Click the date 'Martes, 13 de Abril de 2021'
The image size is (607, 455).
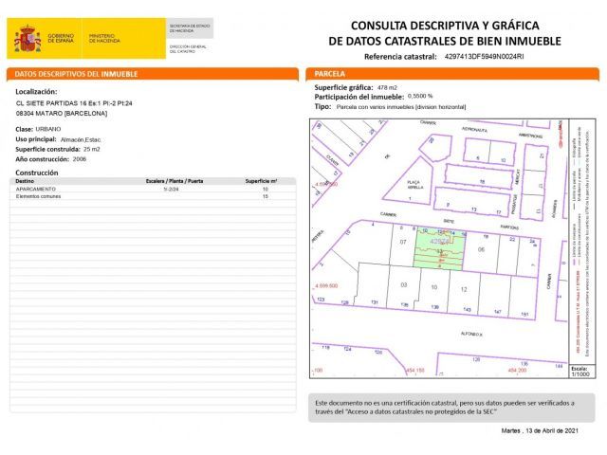coord(540,430)
